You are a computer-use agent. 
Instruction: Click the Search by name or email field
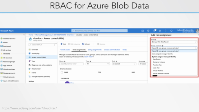71,64
